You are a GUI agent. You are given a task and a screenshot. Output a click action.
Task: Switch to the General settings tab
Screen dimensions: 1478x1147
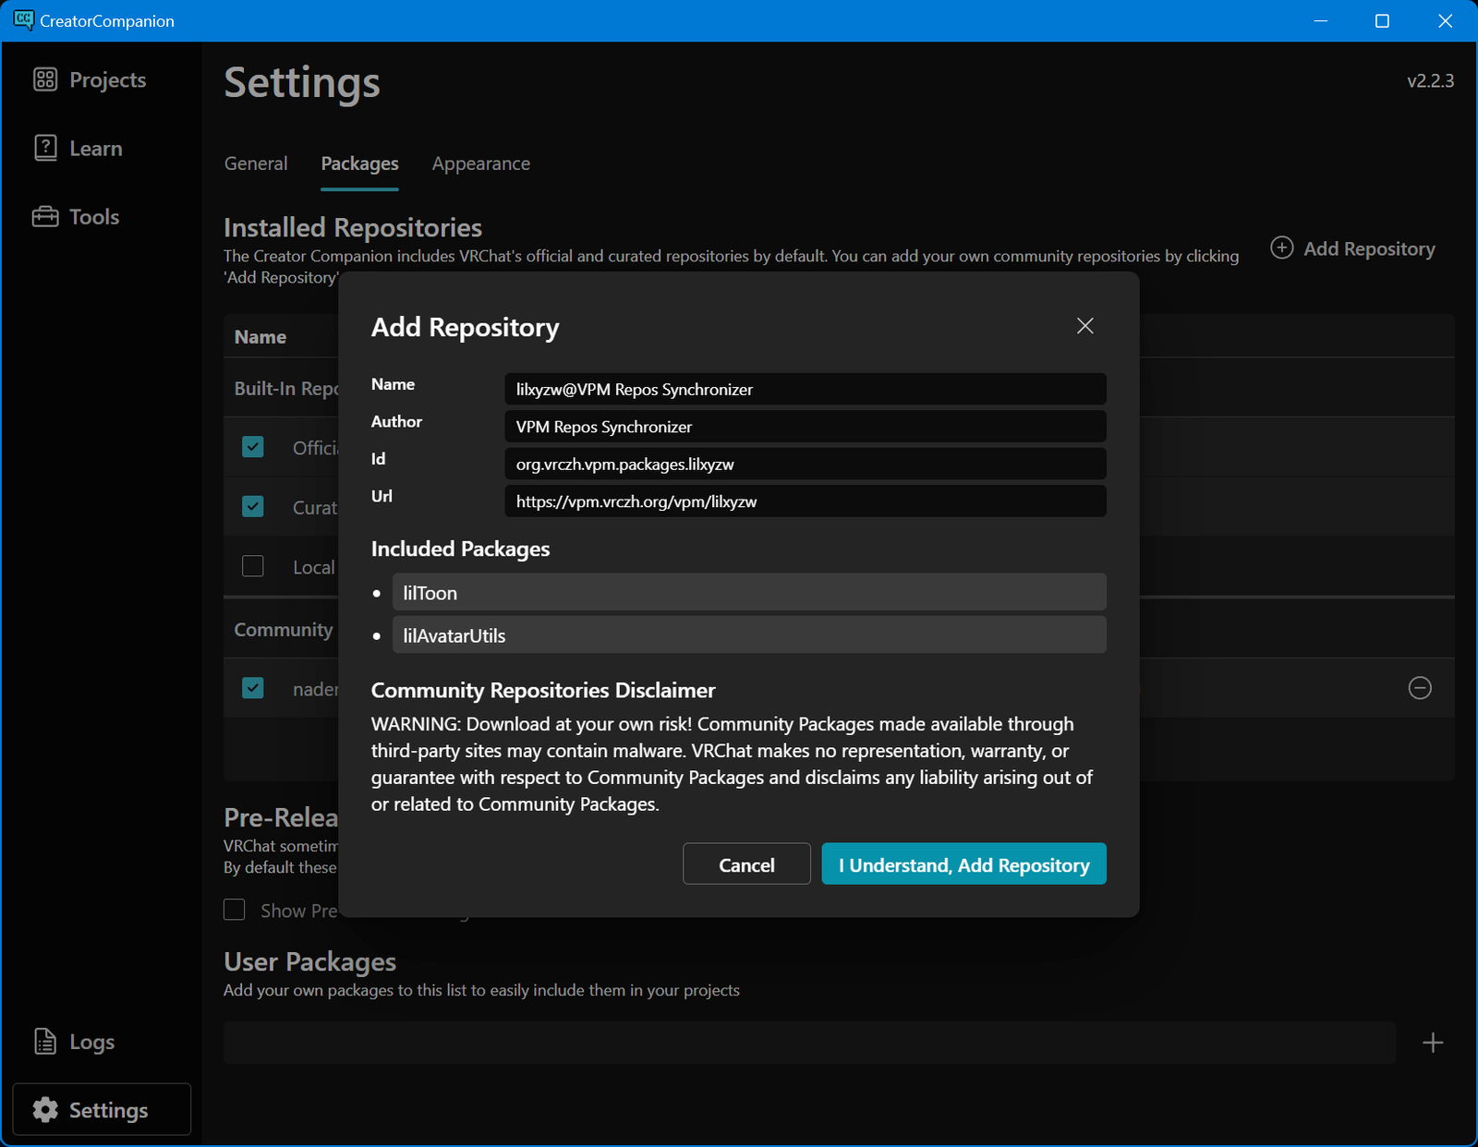pos(256,163)
